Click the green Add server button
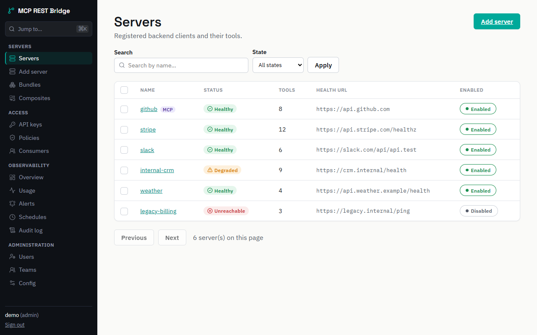The width and height of the screenshot is (537, 335). 497,21
